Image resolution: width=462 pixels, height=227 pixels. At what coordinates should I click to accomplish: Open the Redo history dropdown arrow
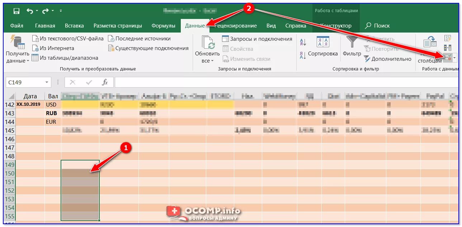pyautogui.click(x=52, y=11)
